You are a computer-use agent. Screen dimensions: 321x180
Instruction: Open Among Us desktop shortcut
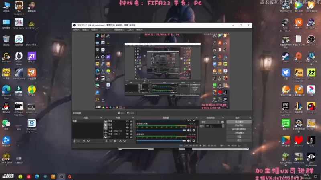point(311,108)
